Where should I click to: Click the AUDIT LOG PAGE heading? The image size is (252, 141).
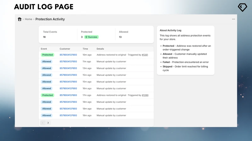pyautogui.click(x=44, y=7)
